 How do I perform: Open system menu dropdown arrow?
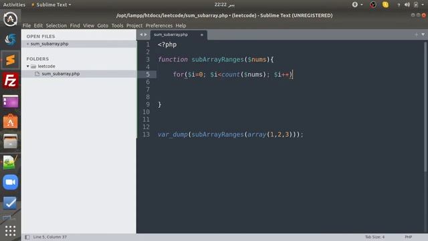click(x=423, y=5)
